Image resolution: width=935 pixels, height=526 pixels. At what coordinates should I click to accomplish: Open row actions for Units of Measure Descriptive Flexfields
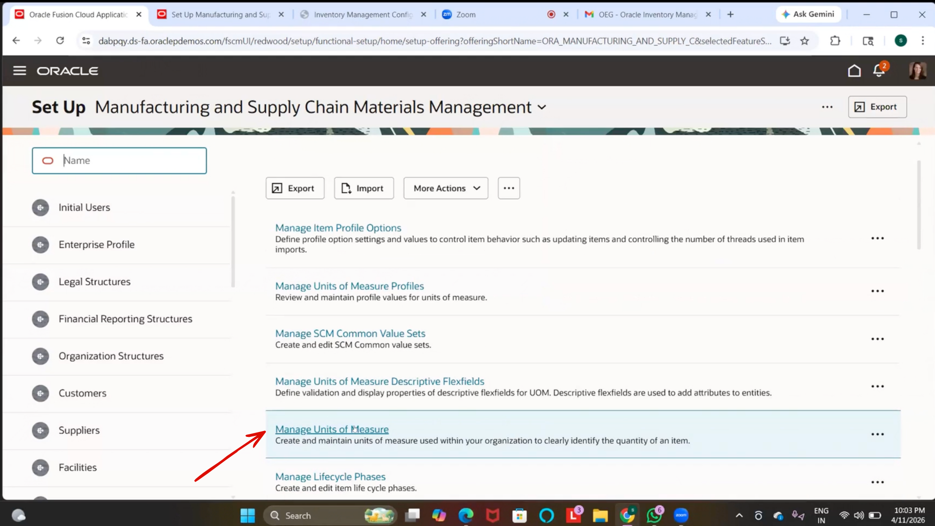coord(878,387)
